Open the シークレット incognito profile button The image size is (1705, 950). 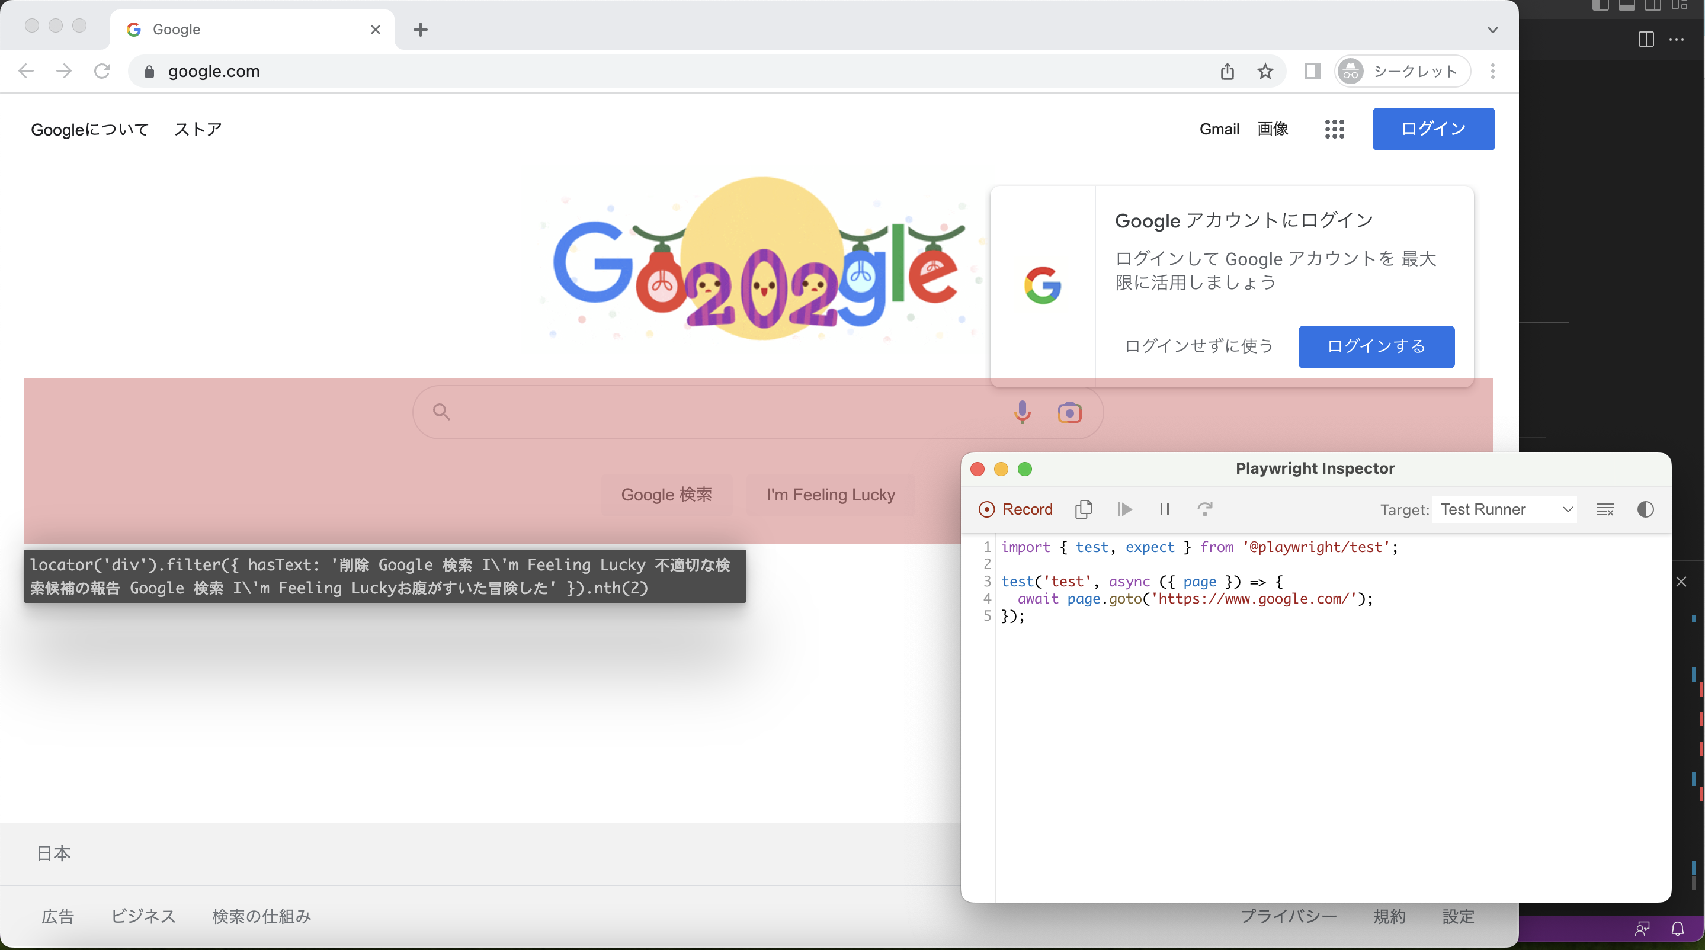1402,72
